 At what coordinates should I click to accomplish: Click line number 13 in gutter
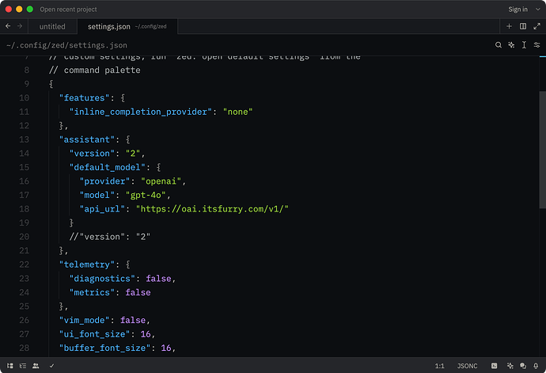point(24,139)
